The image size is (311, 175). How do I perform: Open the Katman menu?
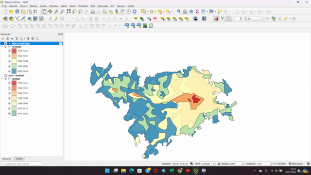[34, 6]
